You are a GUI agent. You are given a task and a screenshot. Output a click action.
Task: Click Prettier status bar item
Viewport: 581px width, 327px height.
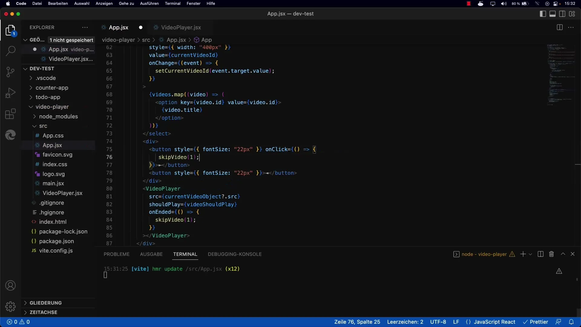click(536, 322)
